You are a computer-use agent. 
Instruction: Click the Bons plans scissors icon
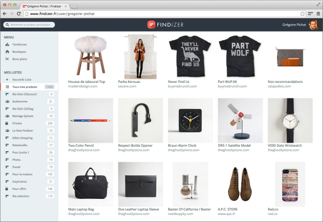(x=7, y=59)
